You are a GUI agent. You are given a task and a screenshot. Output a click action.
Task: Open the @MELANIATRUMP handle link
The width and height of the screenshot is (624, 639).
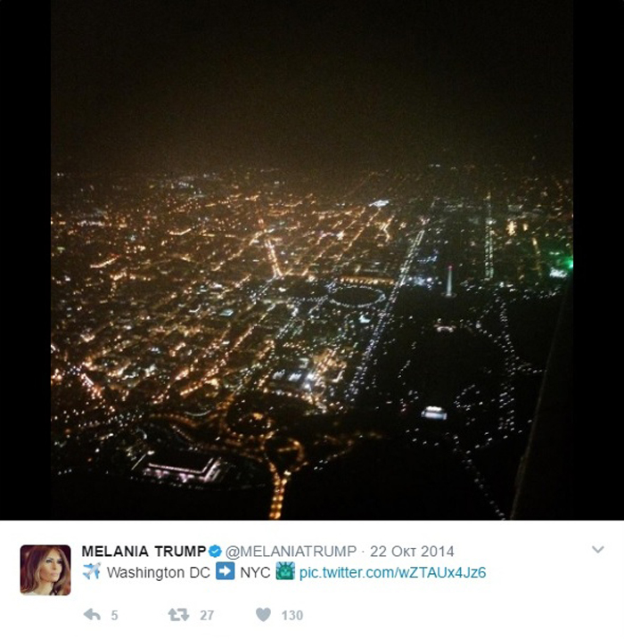tap(291, 552)
